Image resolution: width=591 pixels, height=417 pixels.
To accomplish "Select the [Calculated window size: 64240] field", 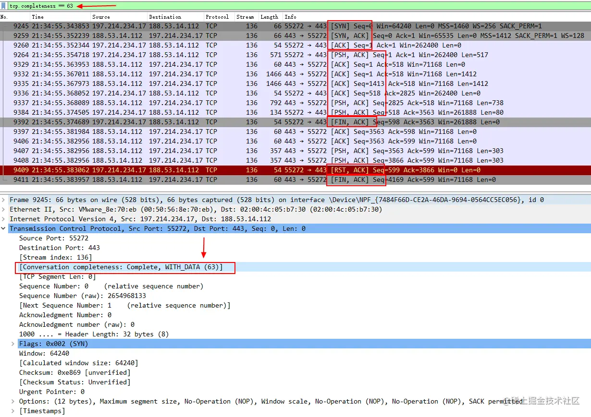I will coord(79,363).
